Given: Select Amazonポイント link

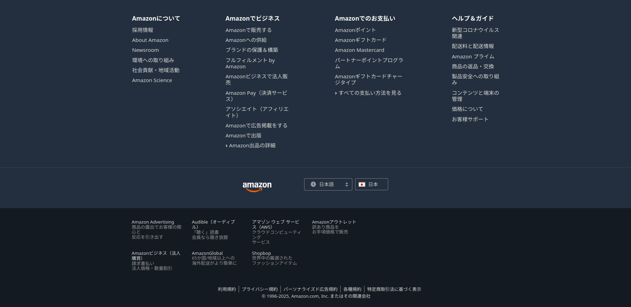Looking at the screenshot, I should pyautogui.click(x=355, y=30).
